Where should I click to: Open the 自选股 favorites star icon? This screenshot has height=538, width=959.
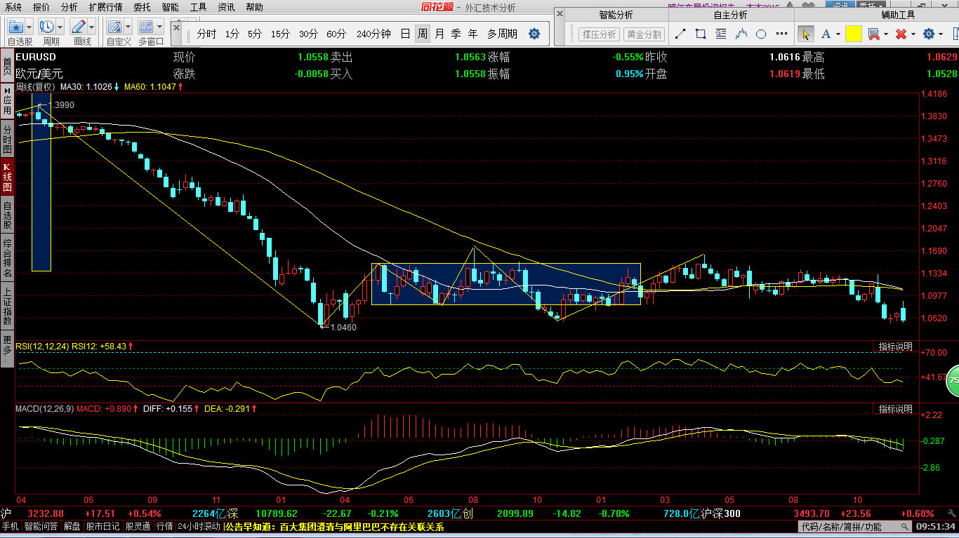click(x=16, y=27)
